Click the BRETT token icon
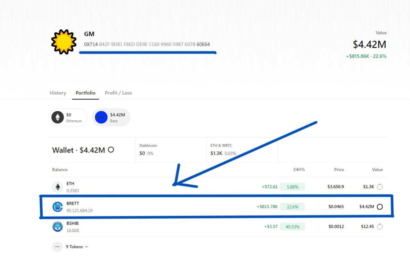The width and height of the screenshot is (410, 265). click(58, 206)
